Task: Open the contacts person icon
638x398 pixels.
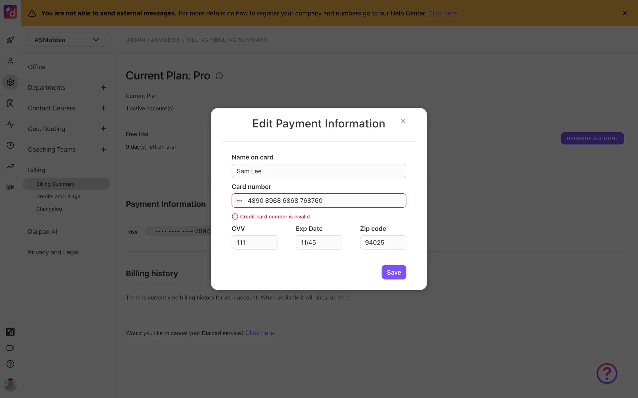Action: point(10,61)
